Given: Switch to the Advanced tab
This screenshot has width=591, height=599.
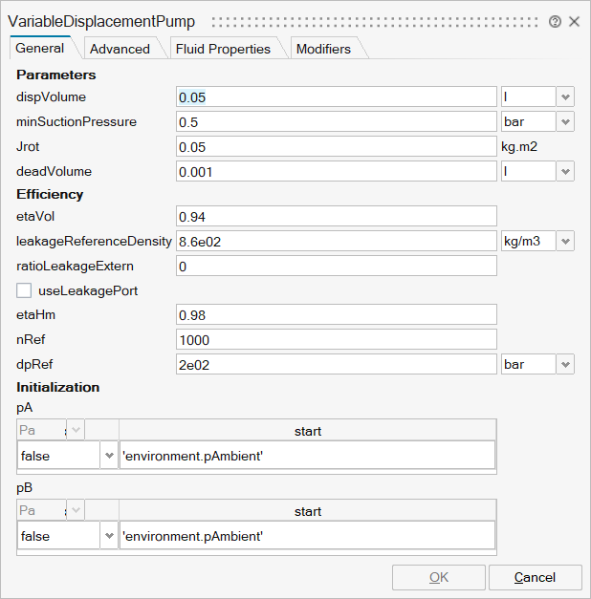Looking at the screenshot, I should pos(120,49).
